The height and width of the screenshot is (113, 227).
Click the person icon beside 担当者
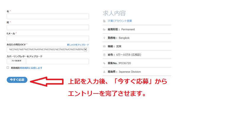click(x=104, y=72)
